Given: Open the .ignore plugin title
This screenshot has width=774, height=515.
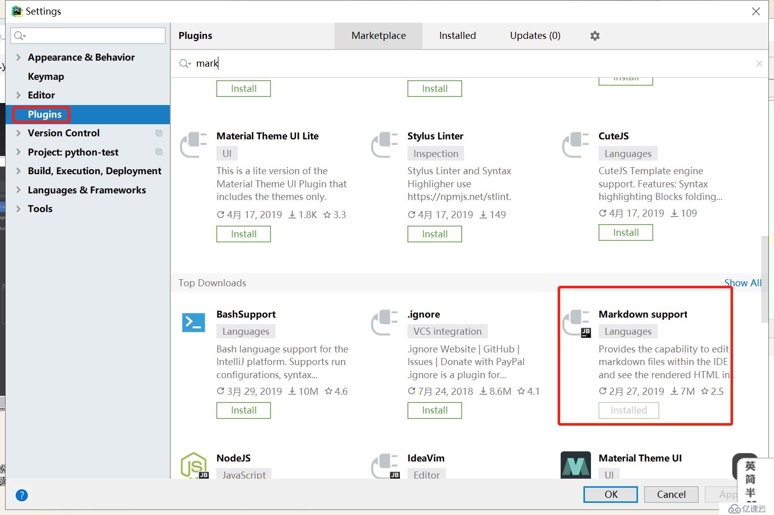Looking at the screenshot, I should (424, 315).
